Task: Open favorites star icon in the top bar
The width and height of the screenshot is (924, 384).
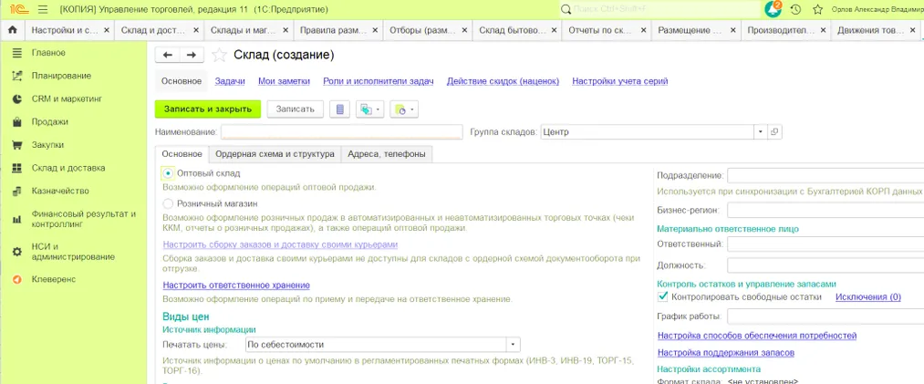Action: coord(818,9)
